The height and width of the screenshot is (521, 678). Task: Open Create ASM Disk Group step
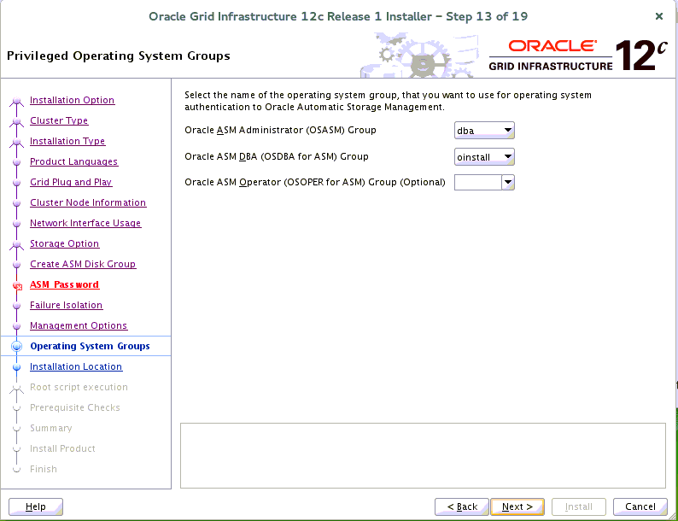[x=83, y=264]
